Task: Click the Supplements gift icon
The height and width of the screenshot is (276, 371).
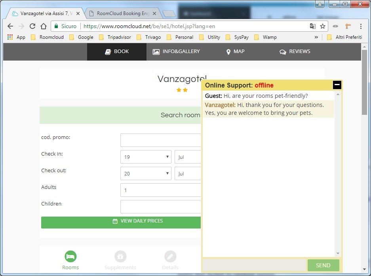Action: coord(120,256)
